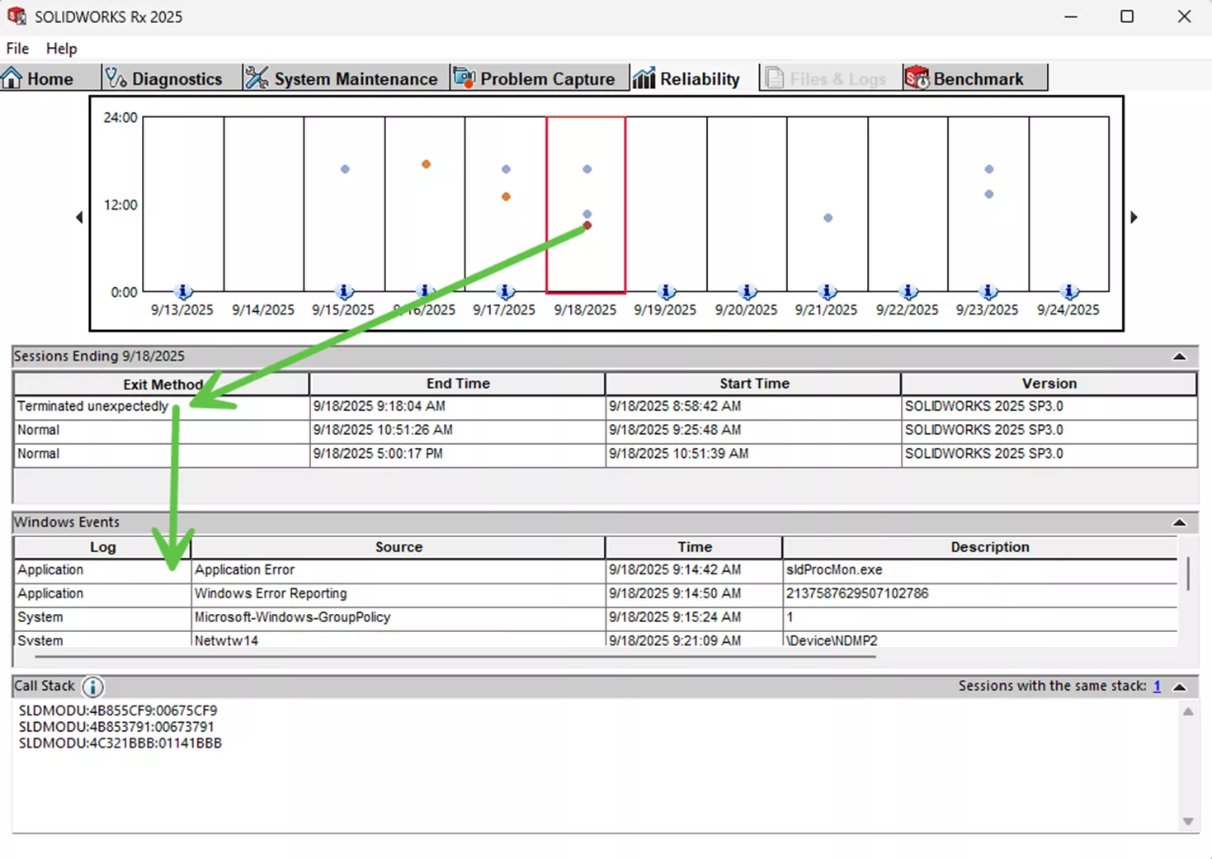1212x859 pixels.
Task: Click the Problem Capture camera icon
Action: (465, 77)
